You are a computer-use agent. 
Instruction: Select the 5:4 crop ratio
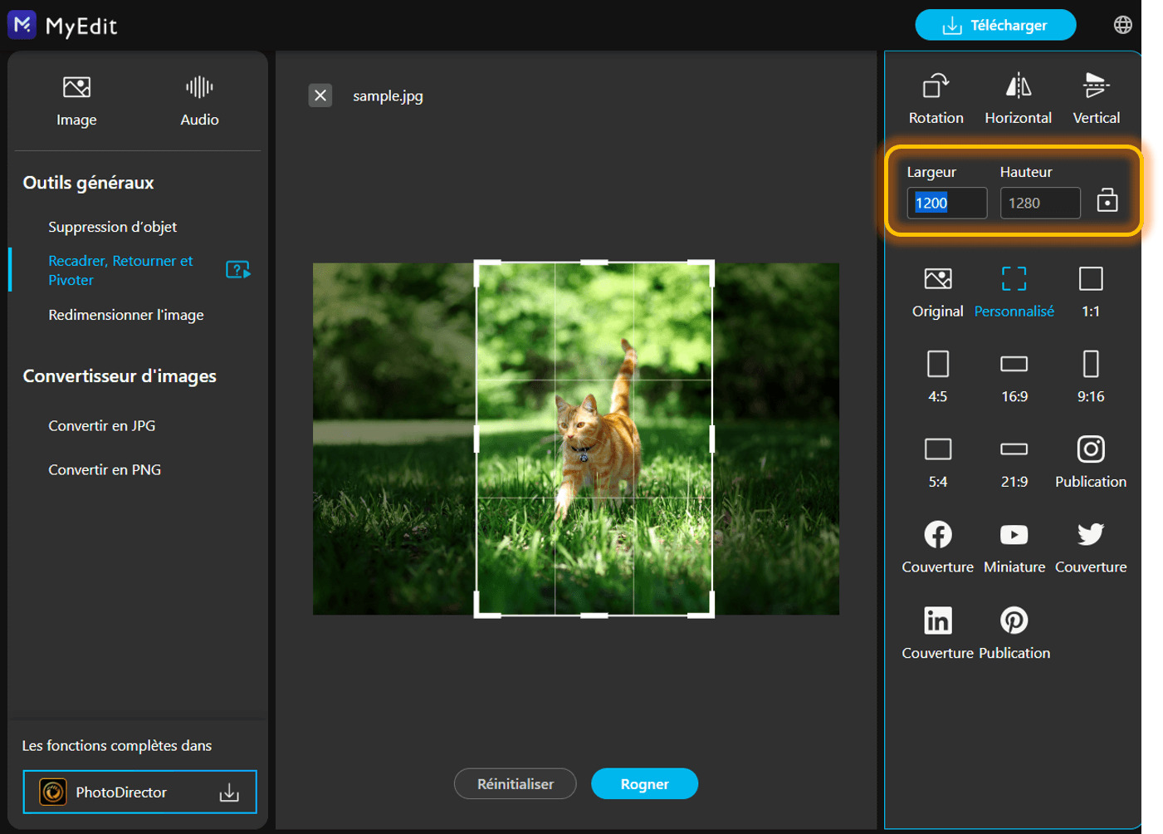click(938, 463)
